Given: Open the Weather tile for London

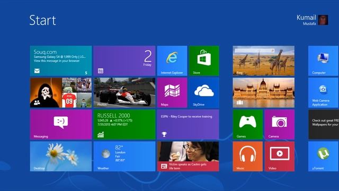Looking at the screenshot, I should [x=124, y=157].
